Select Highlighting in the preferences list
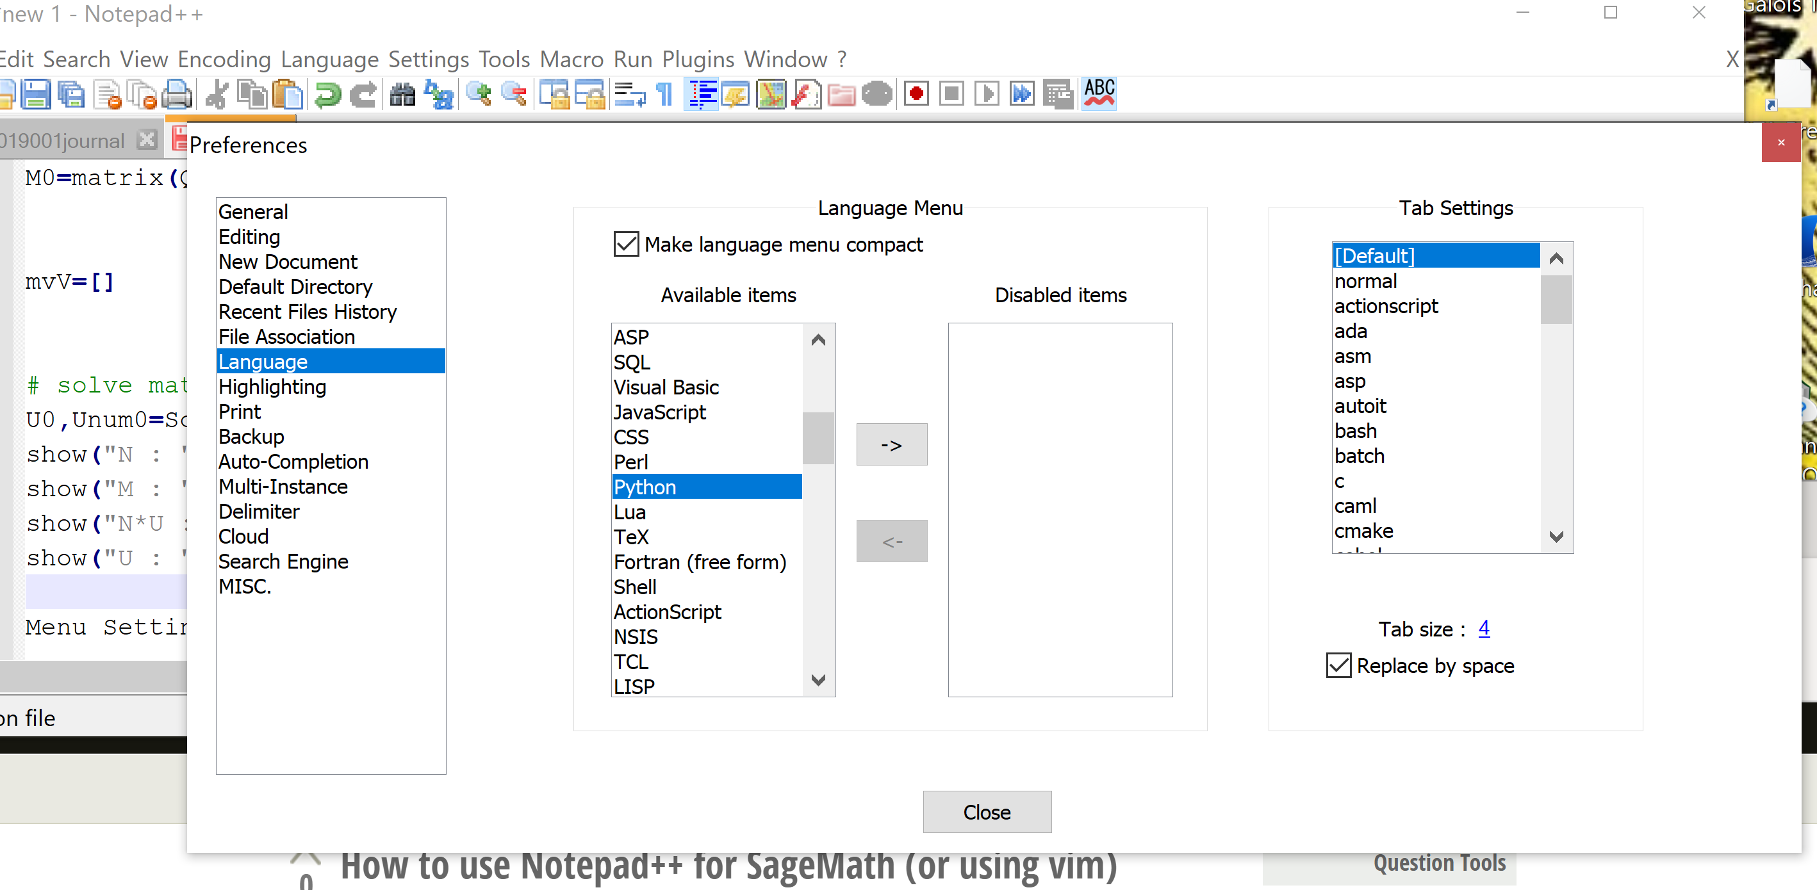The width and height of the screenshot is (1817, 890). (x=272, y=387)
